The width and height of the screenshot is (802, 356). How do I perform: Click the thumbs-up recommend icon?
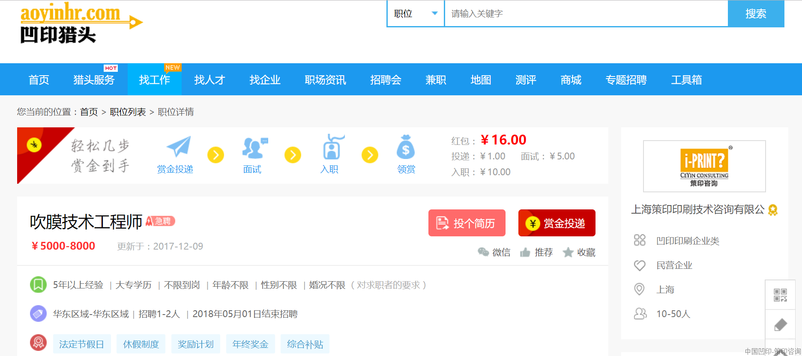point(525,253)
